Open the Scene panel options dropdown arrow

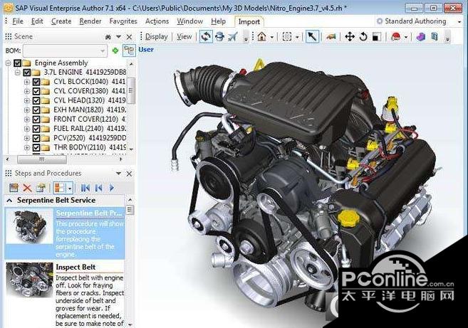pyautogui.click(x=118, y=37)
